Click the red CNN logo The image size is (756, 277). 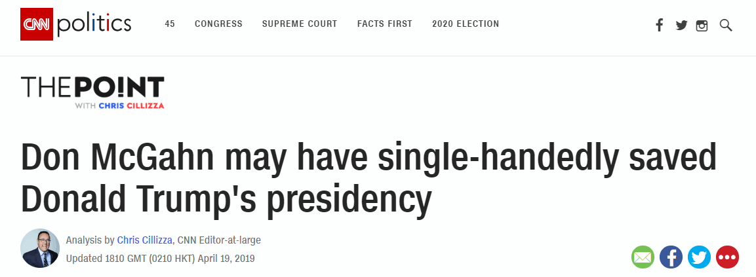point(37,24)
